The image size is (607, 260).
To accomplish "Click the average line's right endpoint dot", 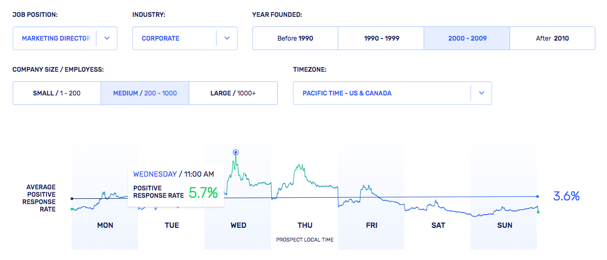I will 537,196.
